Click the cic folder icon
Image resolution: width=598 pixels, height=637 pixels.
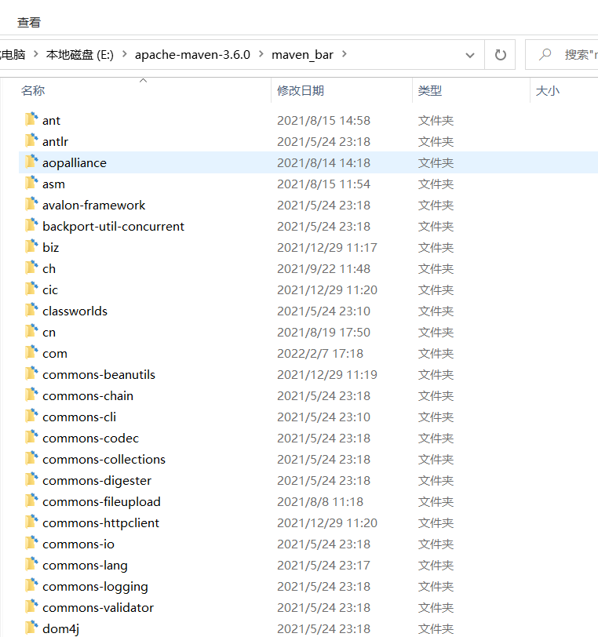31,289
